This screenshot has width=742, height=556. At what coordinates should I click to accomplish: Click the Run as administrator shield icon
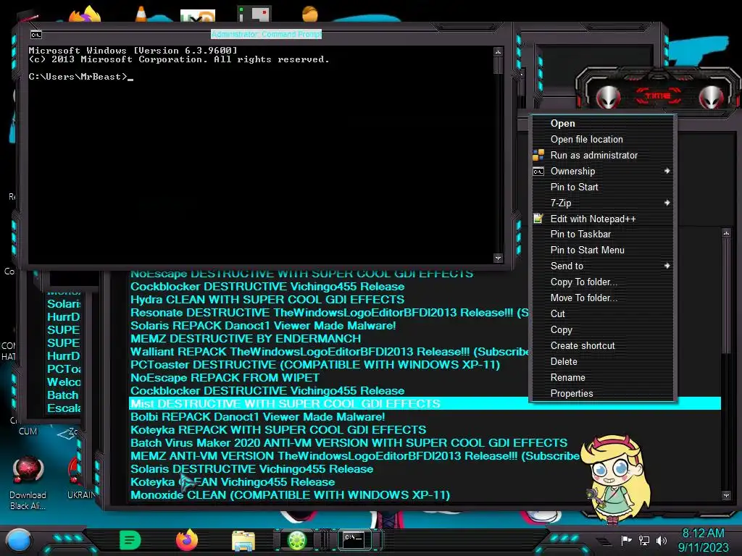click(x=538, y=155)
